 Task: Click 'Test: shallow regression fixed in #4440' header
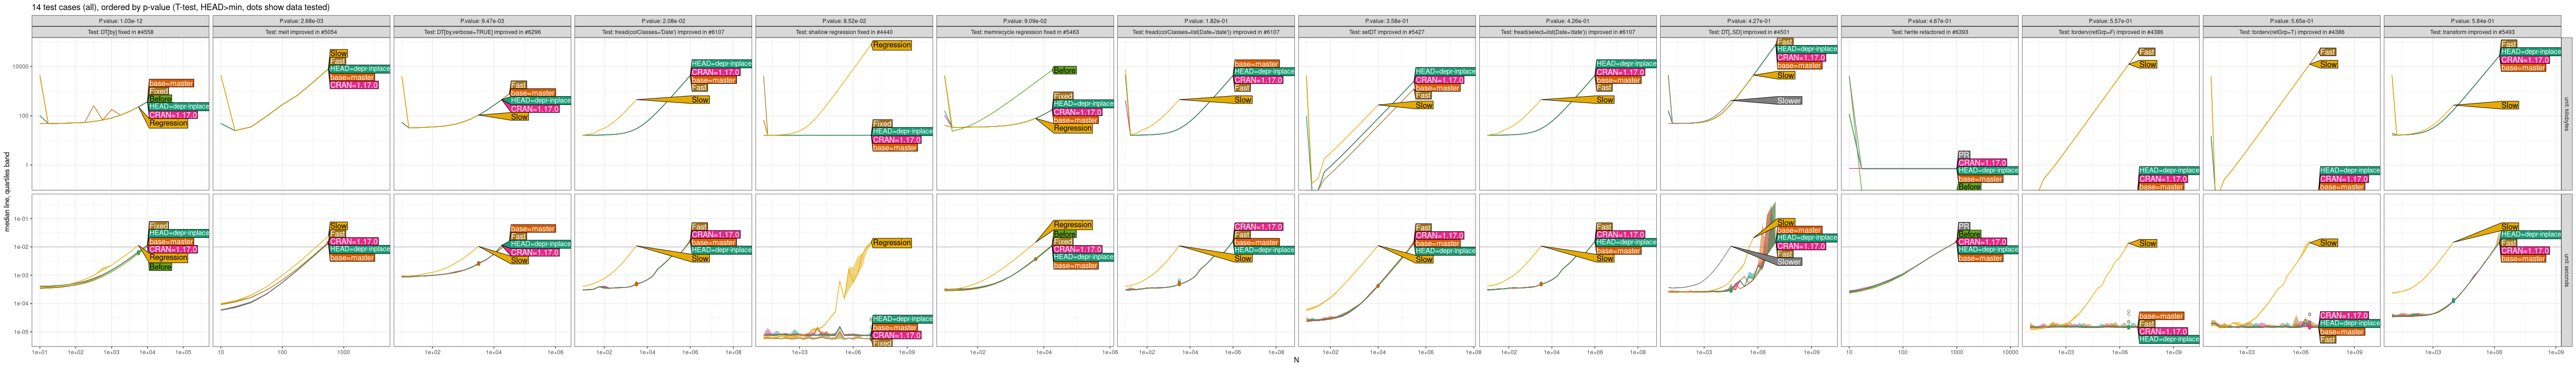(x=844, y=32)
